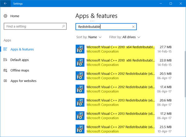Click the Offline maps icon in the sidebar
This screenshot has height=137, width=186.
click(5, 71)
